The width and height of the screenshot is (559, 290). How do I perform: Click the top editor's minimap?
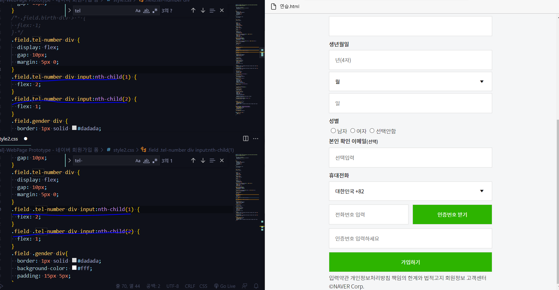click(x=247, y=59)
